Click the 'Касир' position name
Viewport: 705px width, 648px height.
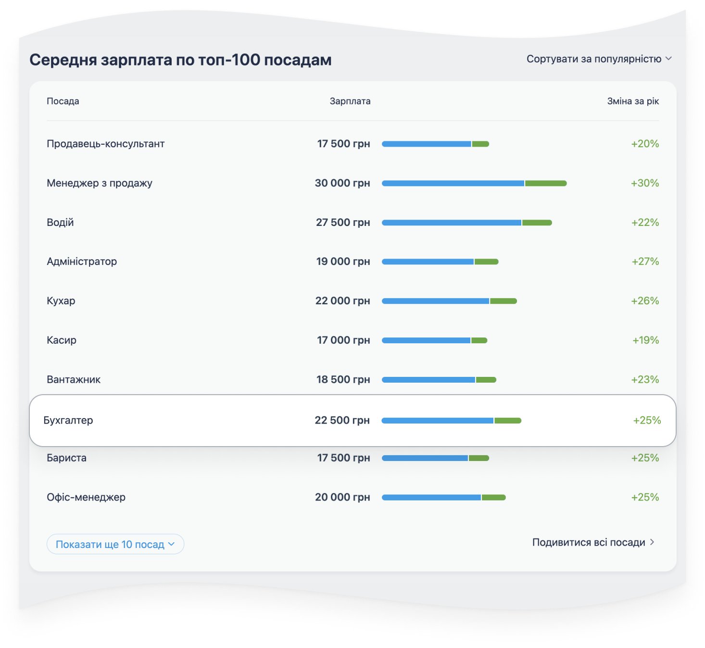[x=62, y=340]
